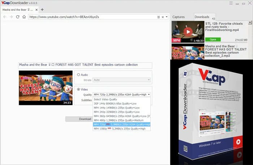Screen dimensions: 253x165
Task: Clear the URL with the X icon
Action: pyautogui.click(x=163, y=17)
